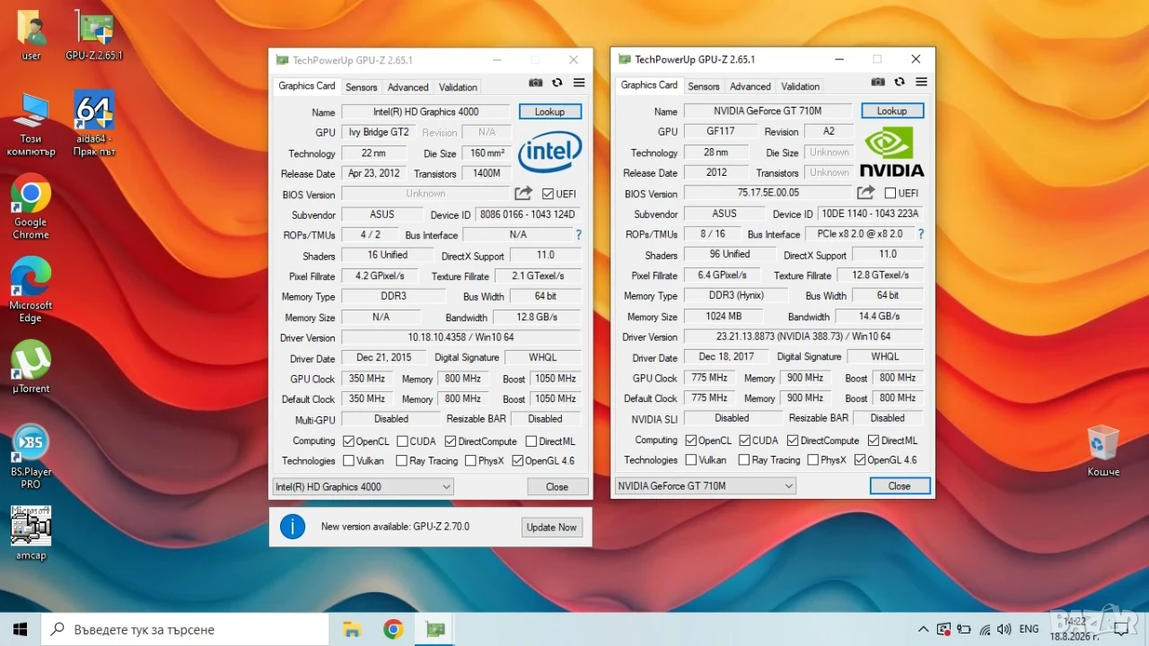Open hamburger menu in Intel GPU-Z window
The height and width of the screenshot is (646, 1149).
579,83
